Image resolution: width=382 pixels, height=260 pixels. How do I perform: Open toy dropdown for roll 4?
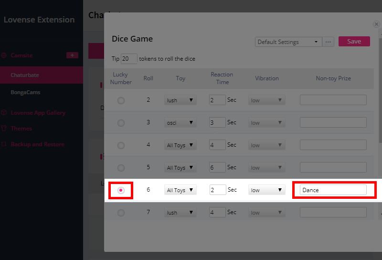pos(180,145)
